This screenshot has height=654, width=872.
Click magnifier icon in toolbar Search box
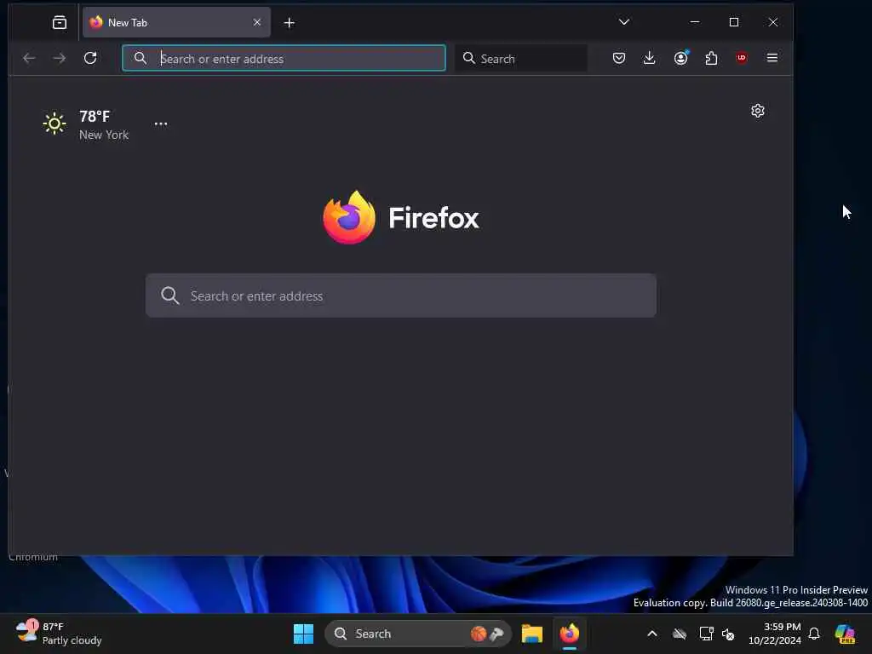click(x=469, y=59)
